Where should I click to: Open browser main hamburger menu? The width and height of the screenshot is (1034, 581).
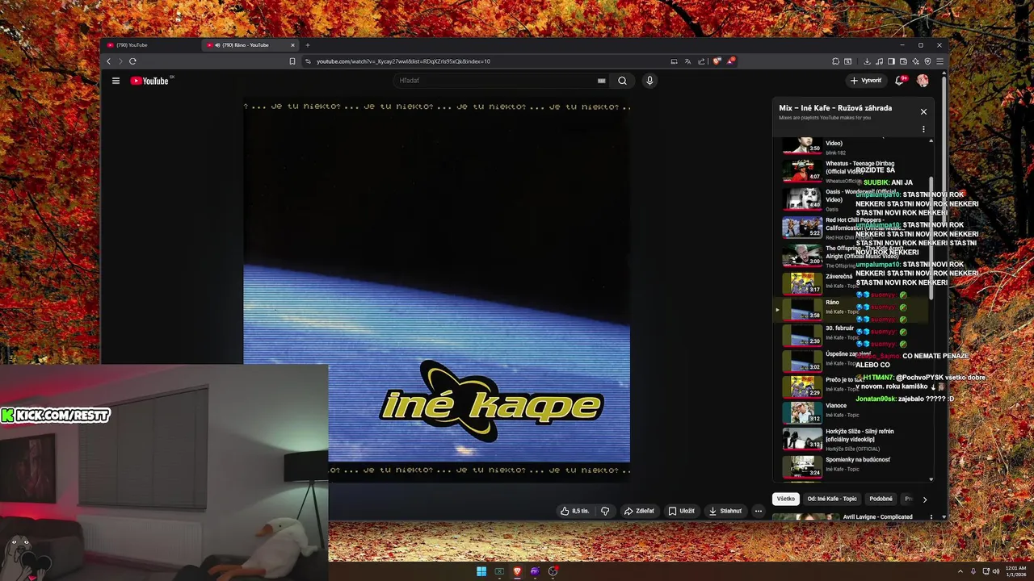[939, 61]
